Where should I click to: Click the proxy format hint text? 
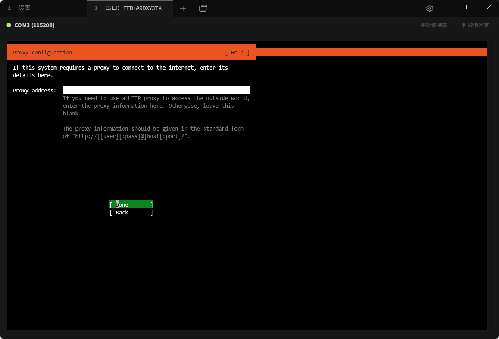tap(153, 132)
